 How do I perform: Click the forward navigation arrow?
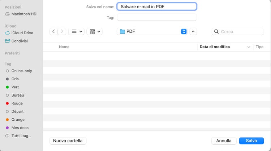[62, 31]
